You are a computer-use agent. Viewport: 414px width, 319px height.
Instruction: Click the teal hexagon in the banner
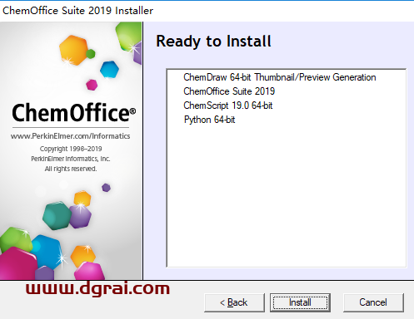coord(57,216)
